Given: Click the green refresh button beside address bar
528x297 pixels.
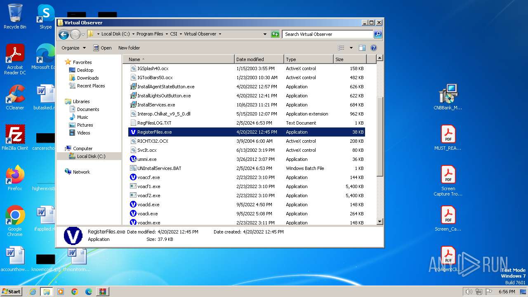Looking at the screenshot, I should coord(275,34).
